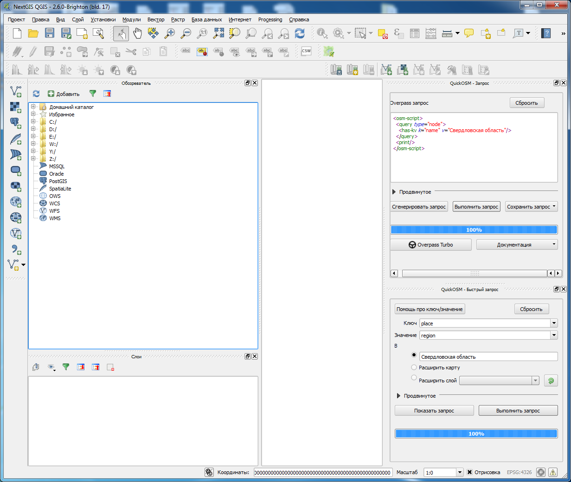
Task: Click the quick query 100% progress bar
Action: [x=476, y=434]
